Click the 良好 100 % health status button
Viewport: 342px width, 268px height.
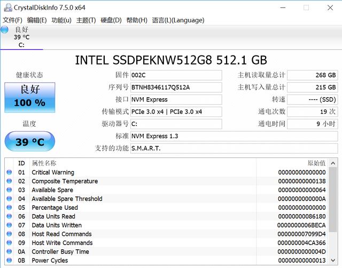[x=30, y=97]
